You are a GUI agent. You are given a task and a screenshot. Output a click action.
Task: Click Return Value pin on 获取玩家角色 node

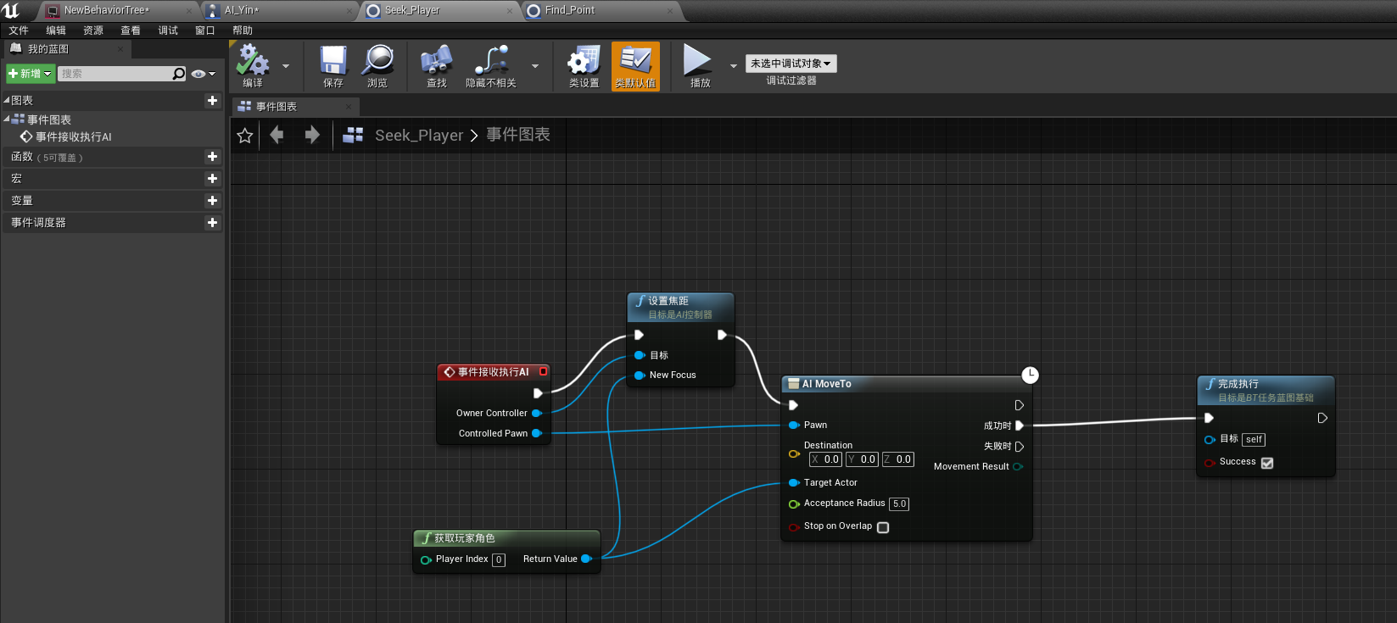click(586, 559)
